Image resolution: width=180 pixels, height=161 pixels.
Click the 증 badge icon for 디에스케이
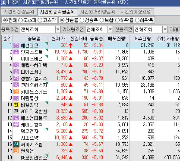click(16, 72)
